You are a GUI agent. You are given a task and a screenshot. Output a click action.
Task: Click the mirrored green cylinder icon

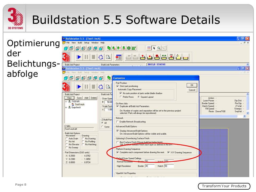tap(129, 48)
